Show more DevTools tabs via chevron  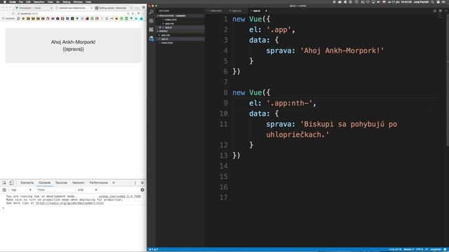(x=114, y=183)
